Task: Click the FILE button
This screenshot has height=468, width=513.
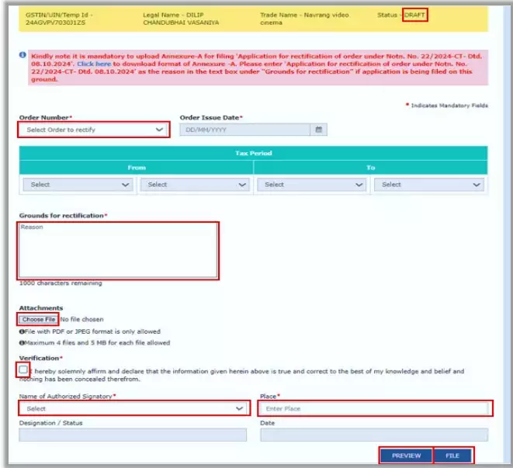Action: tap(452, 456)
